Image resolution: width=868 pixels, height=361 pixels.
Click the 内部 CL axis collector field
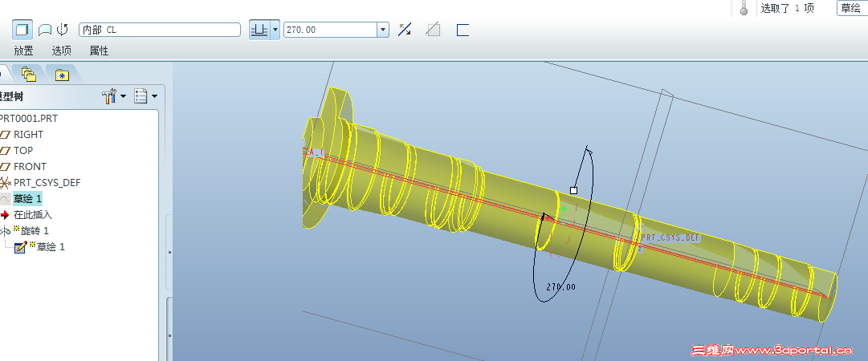(x=160, y=30)
